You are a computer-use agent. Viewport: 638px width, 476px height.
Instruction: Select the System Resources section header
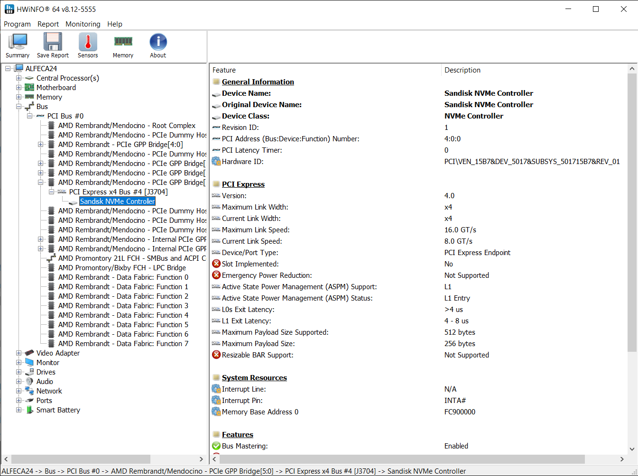[x=254, y=377]
